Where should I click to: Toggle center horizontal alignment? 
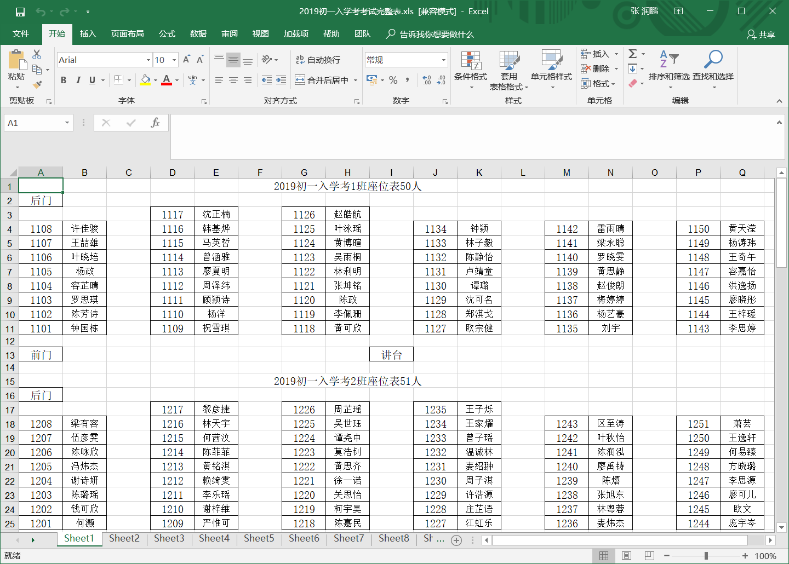coord(233,80)
